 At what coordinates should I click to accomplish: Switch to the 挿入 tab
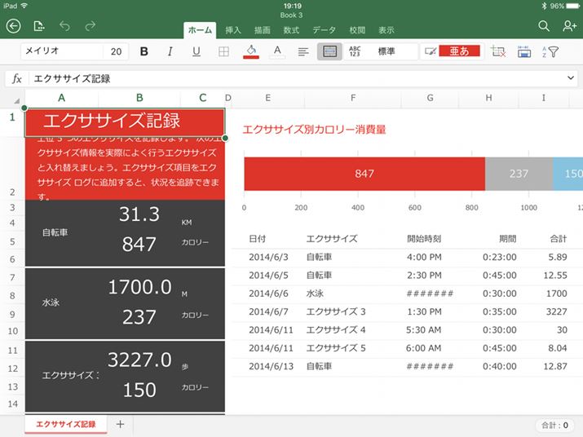click(x=233, y=30)
